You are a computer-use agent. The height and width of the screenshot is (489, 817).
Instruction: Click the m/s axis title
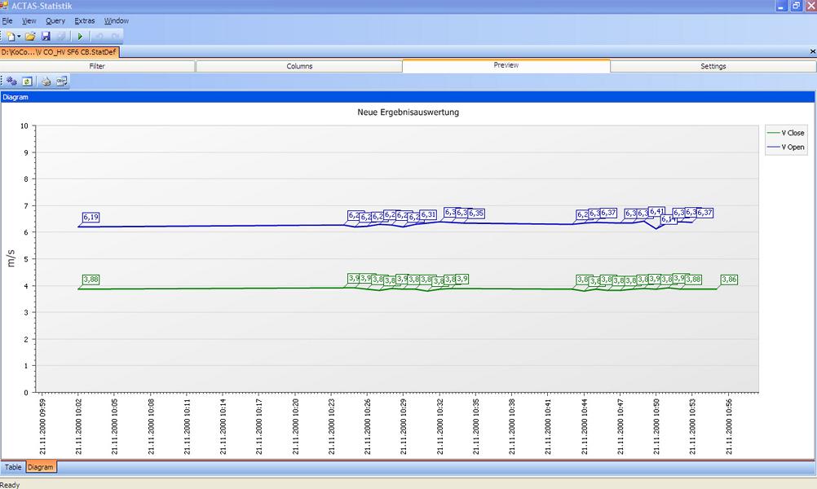coord(11,258)
